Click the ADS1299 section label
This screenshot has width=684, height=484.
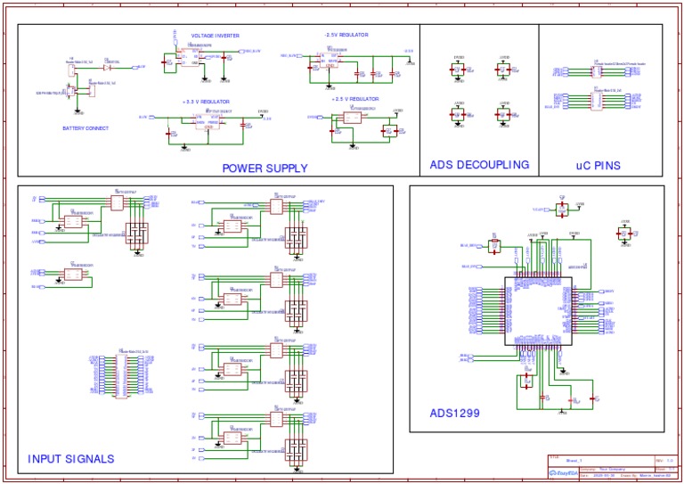454,414
